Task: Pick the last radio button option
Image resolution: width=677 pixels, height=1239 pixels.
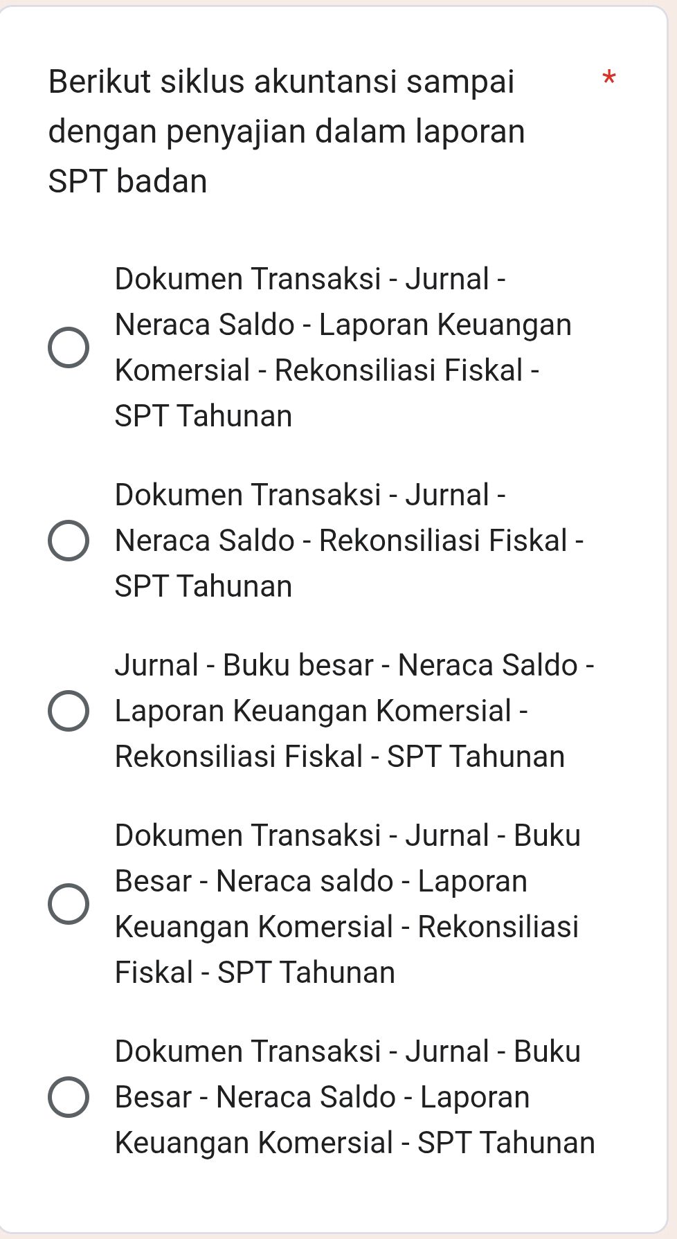Action: point(68,1097)
